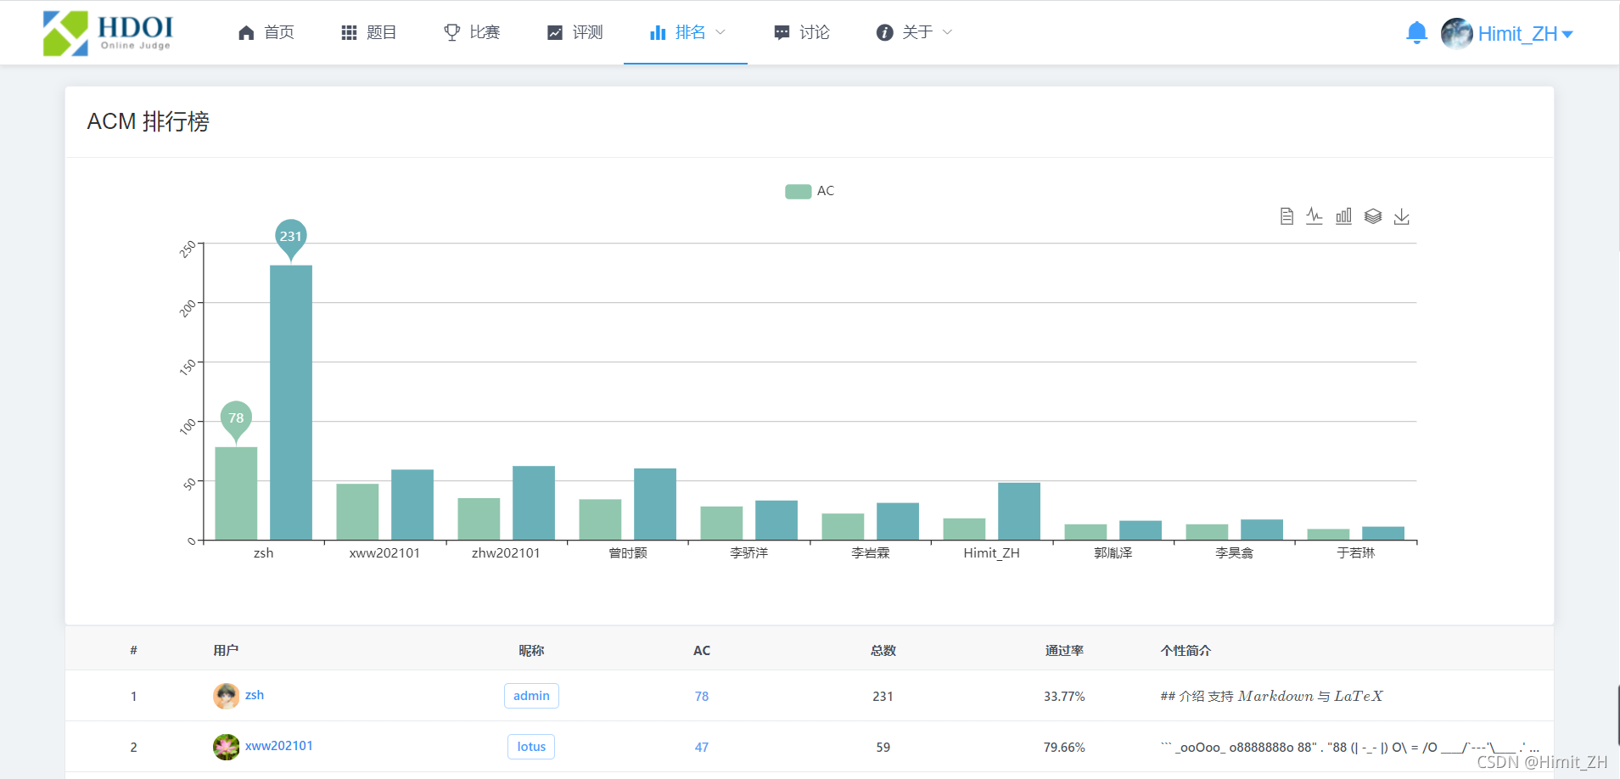Click the 昵称 column header

pyautogui.click(x=531, y=651)
